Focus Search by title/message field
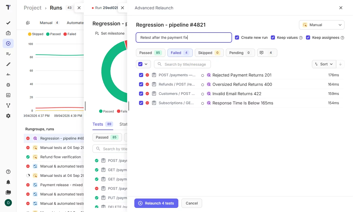Viewport: 353px width, 212px height. click(x=182, y=64)
